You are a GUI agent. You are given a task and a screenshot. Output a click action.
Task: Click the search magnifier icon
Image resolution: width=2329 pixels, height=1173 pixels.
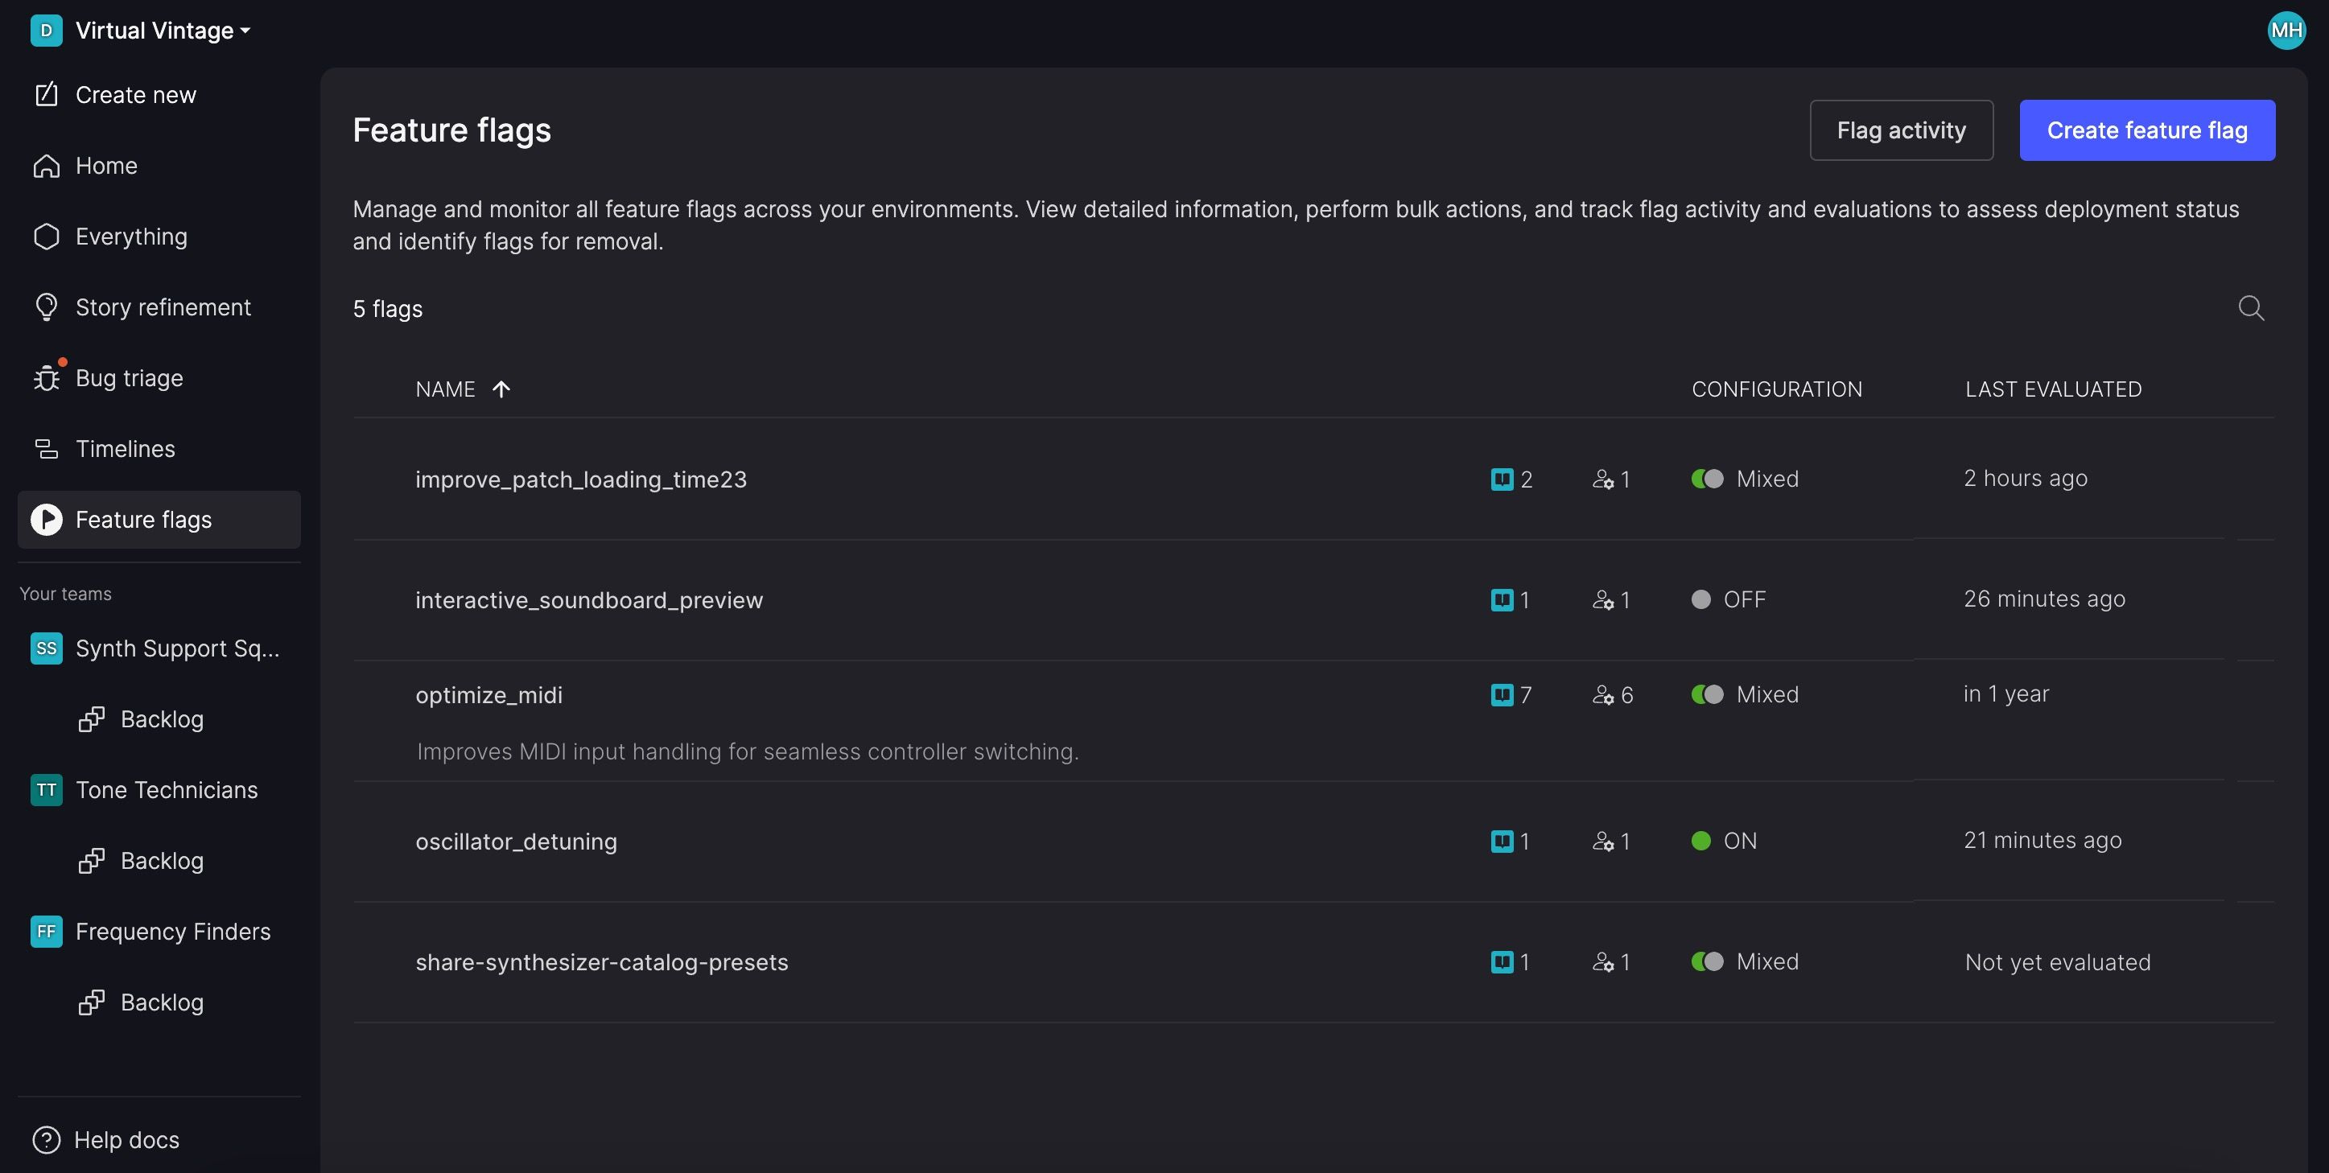[x=2250, y=308]
